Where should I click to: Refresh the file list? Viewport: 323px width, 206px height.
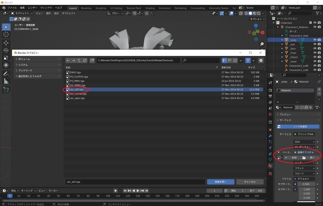85,61
